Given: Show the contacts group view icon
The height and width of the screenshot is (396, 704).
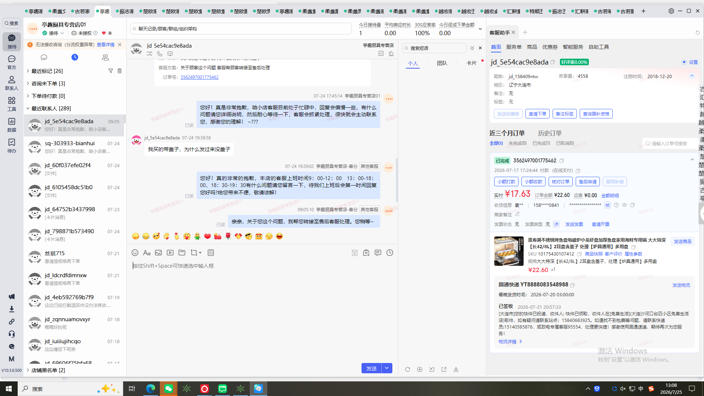Looking at the screenshot, I should coord(106,57).
